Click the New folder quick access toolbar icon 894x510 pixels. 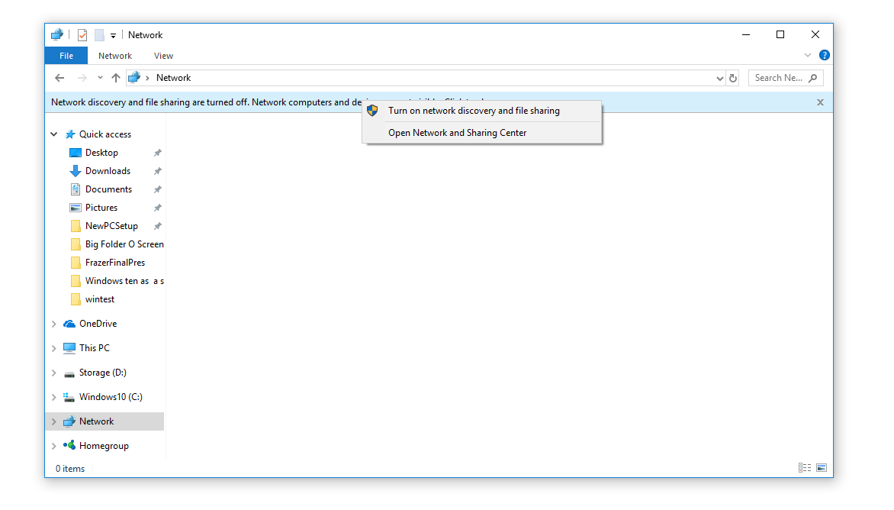pyautogui.click(x=99, y=35)
